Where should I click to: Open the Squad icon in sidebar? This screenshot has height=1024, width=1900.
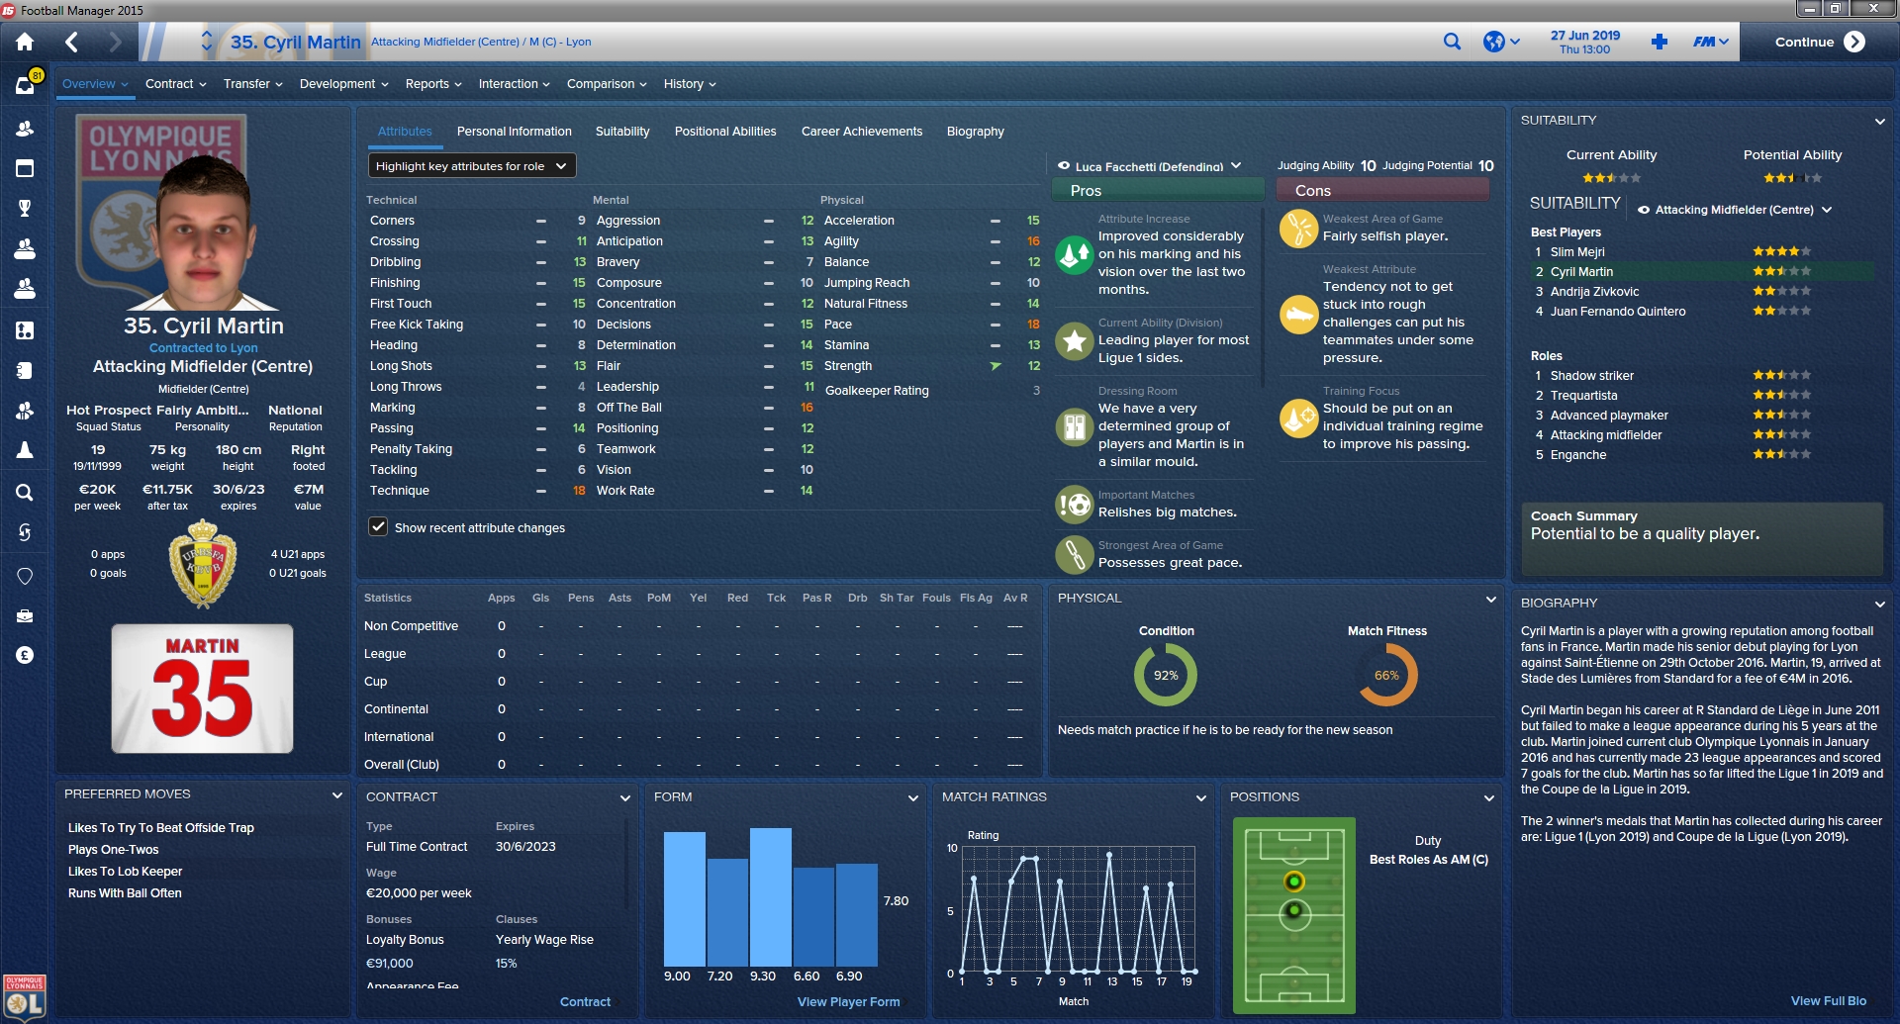(25, 129)
